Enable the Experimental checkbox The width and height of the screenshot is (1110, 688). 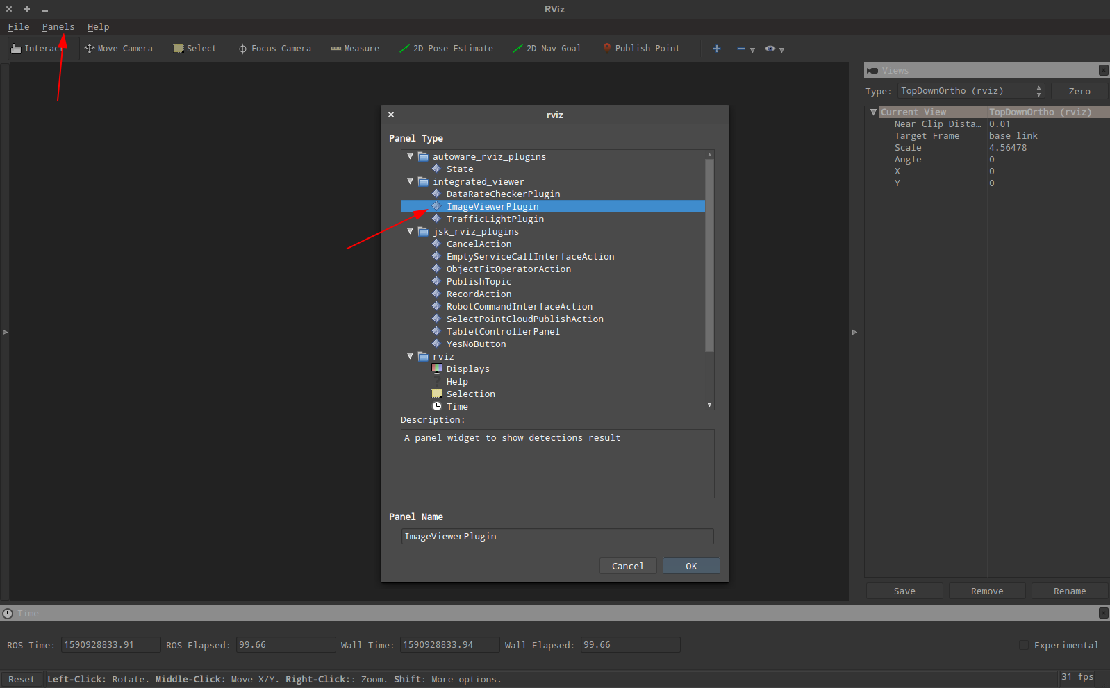tap(1024, 646)
